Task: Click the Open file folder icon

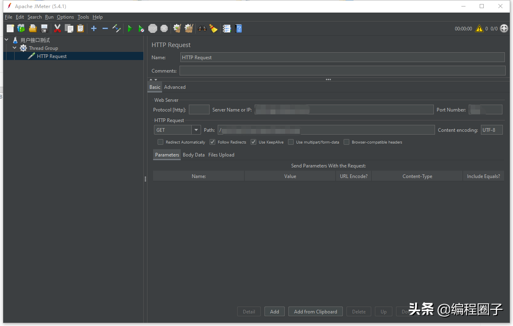Action: tap(33, 28)
